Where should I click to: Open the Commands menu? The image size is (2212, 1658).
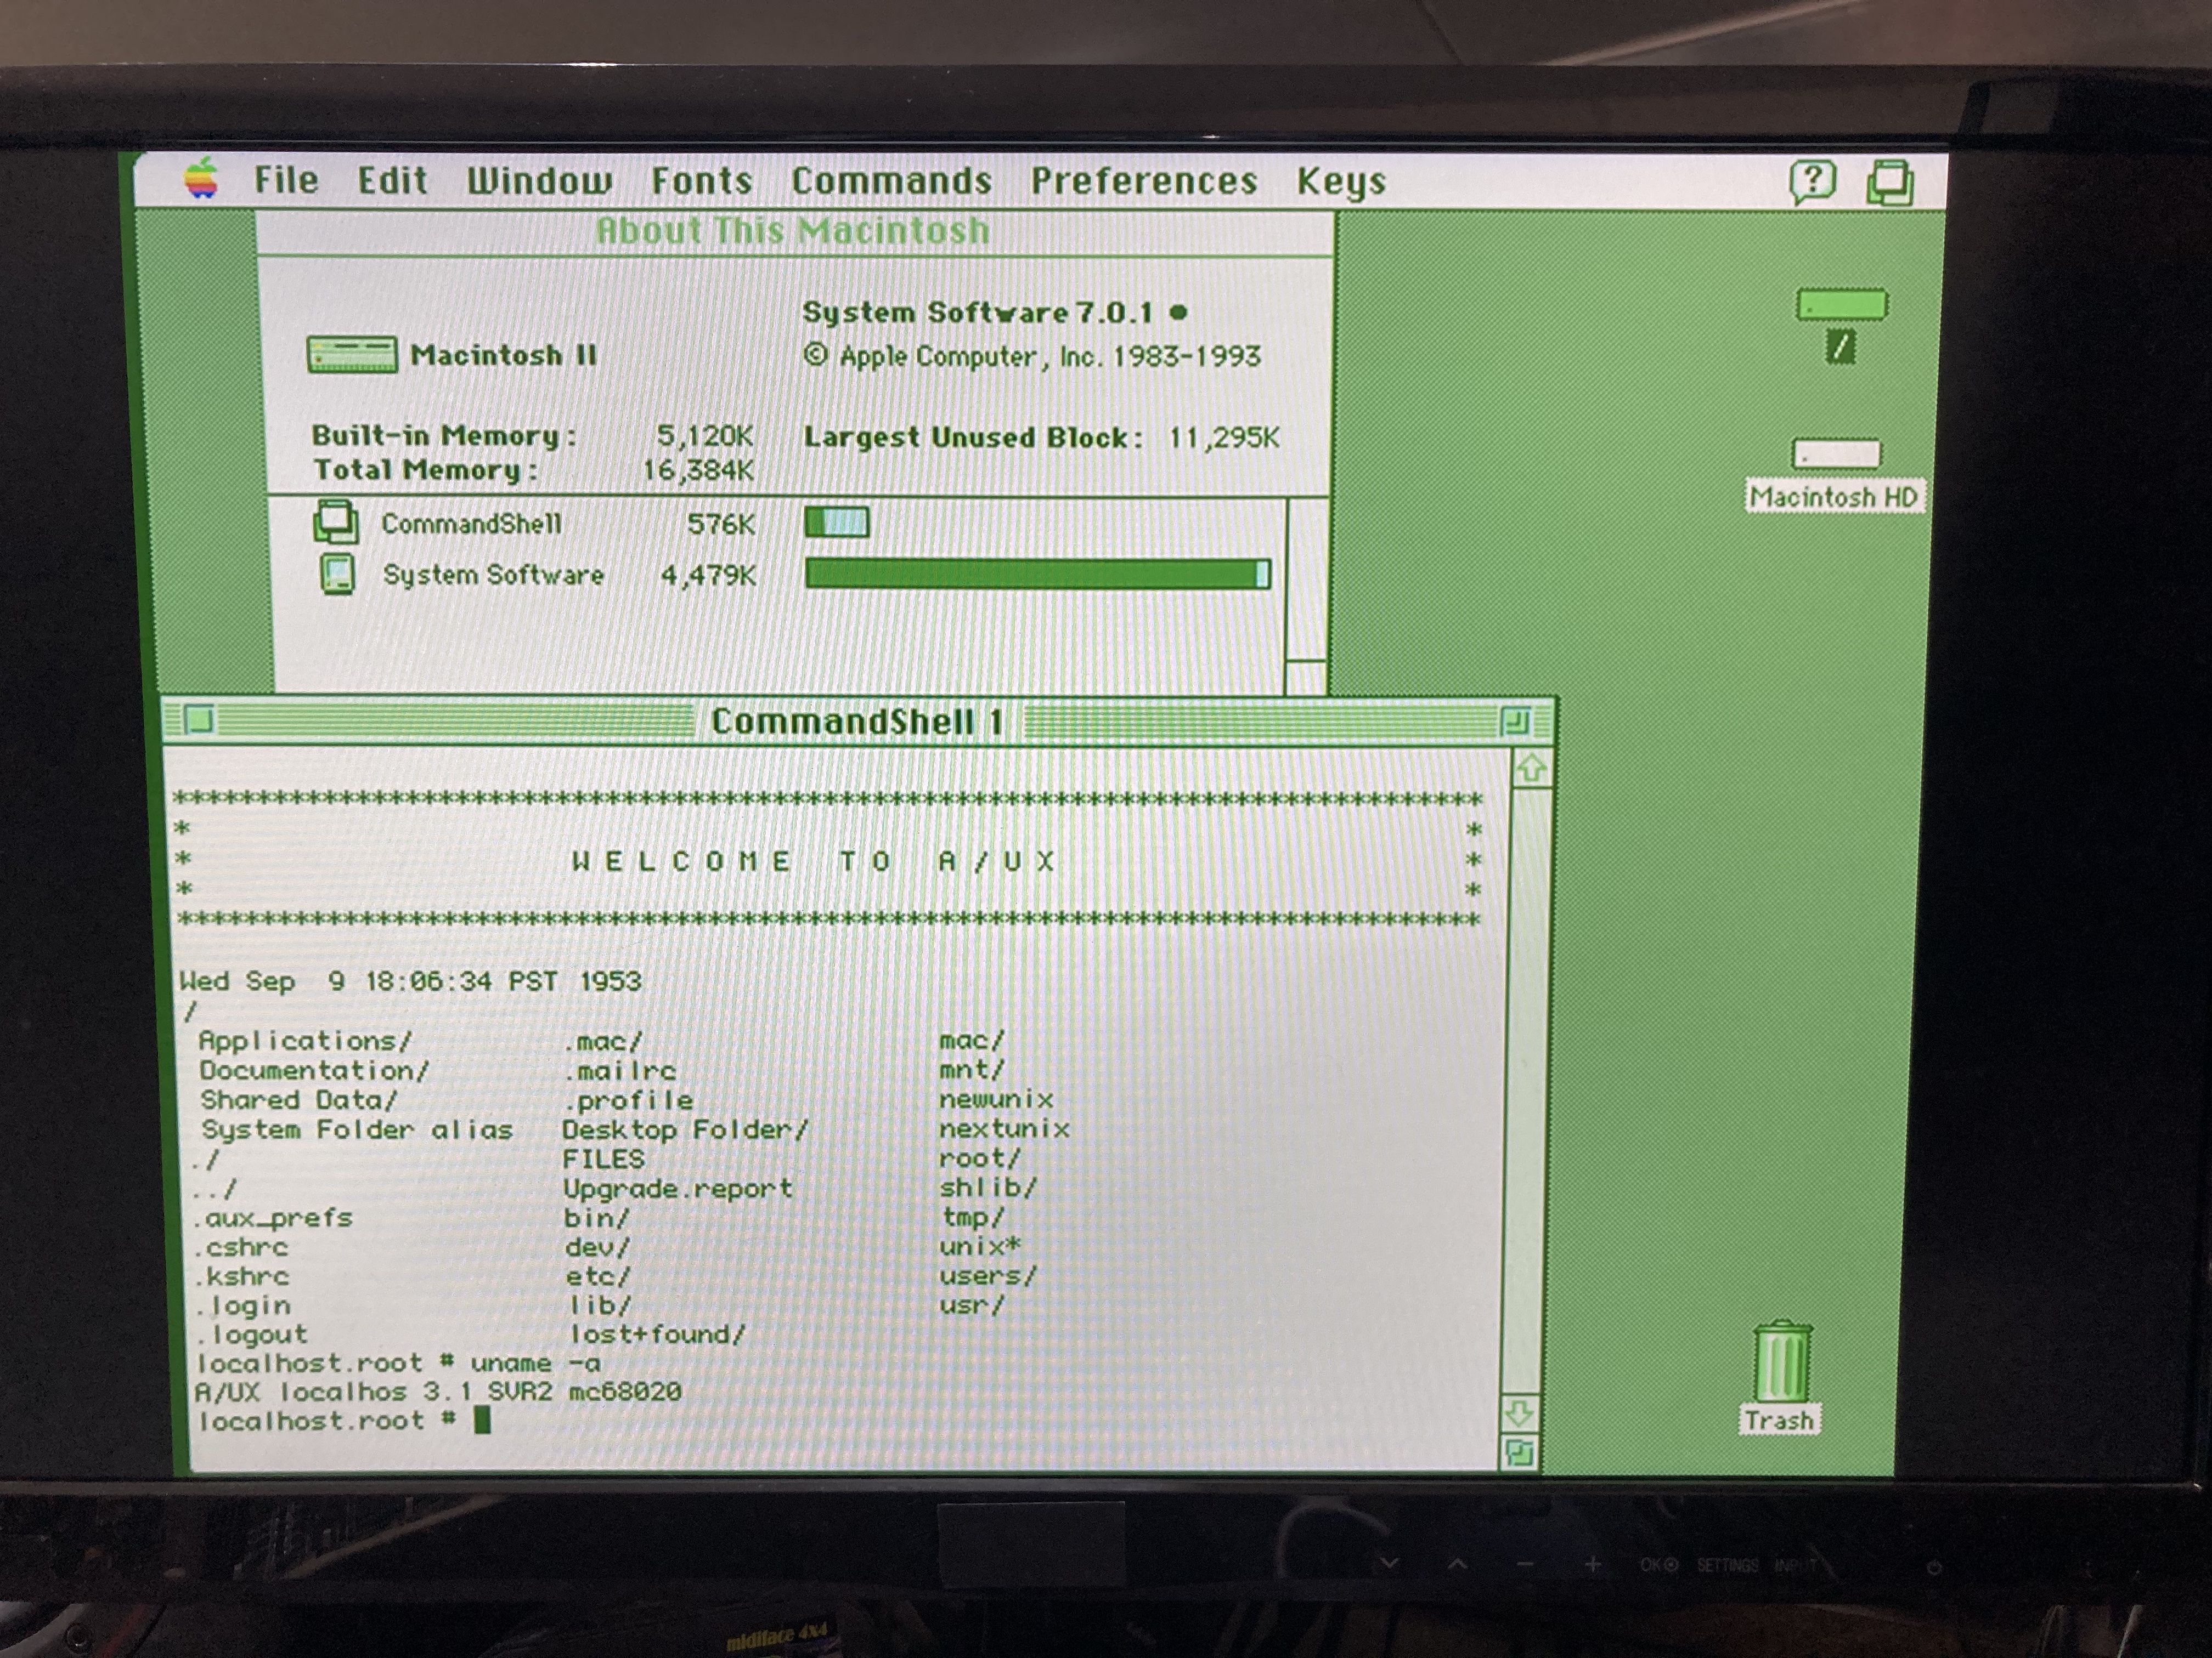coord(891,181)
